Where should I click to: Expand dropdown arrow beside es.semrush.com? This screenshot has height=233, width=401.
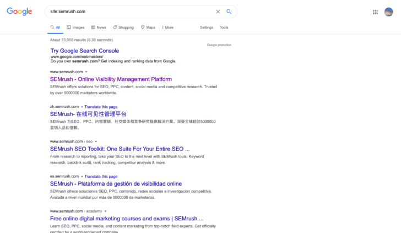[x=82, y=177]
